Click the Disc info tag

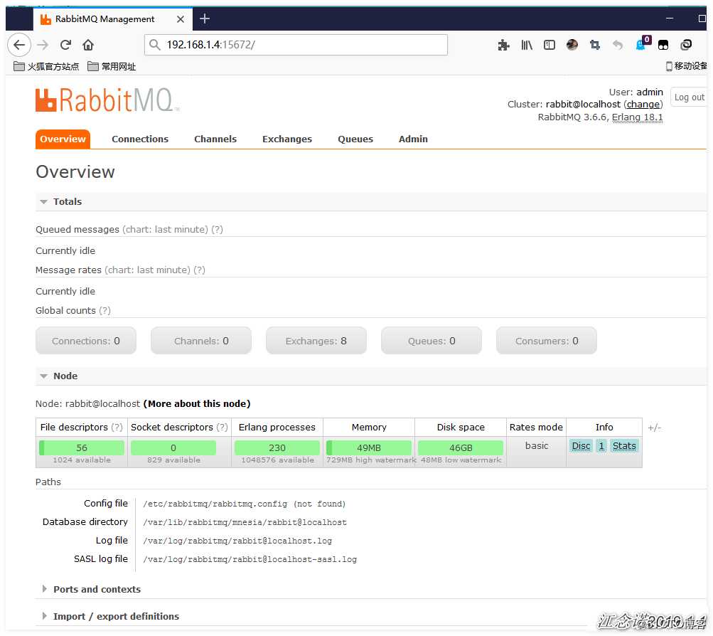pos(581,446)
